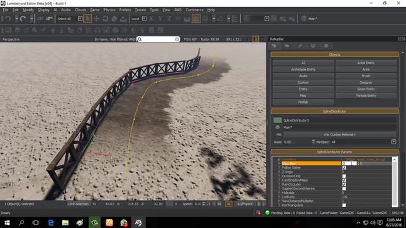Open the empty toolbar combo dropdown
Screen dimensions: 406x228
click(266, 18)
